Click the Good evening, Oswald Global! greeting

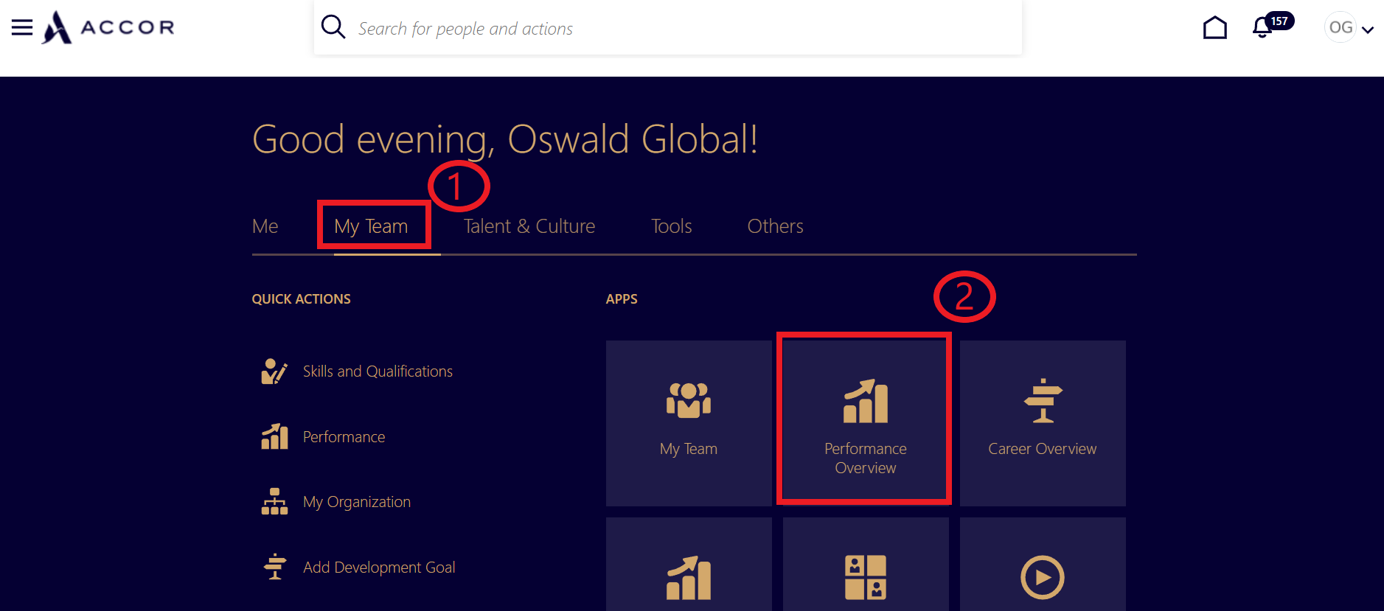pyautogui.click(x=505, y=139)
